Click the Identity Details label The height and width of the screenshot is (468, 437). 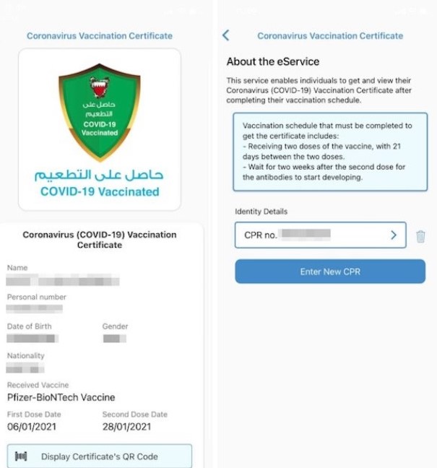(261, 212)
